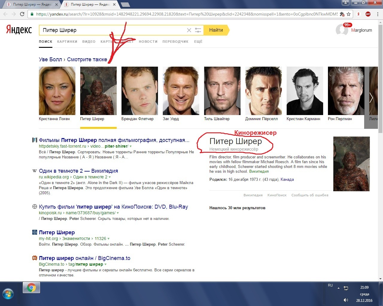Viewport: 383px width, 306px height.
Task: Open the AdBlock Plus extension icon
Action: pos(368,14)
